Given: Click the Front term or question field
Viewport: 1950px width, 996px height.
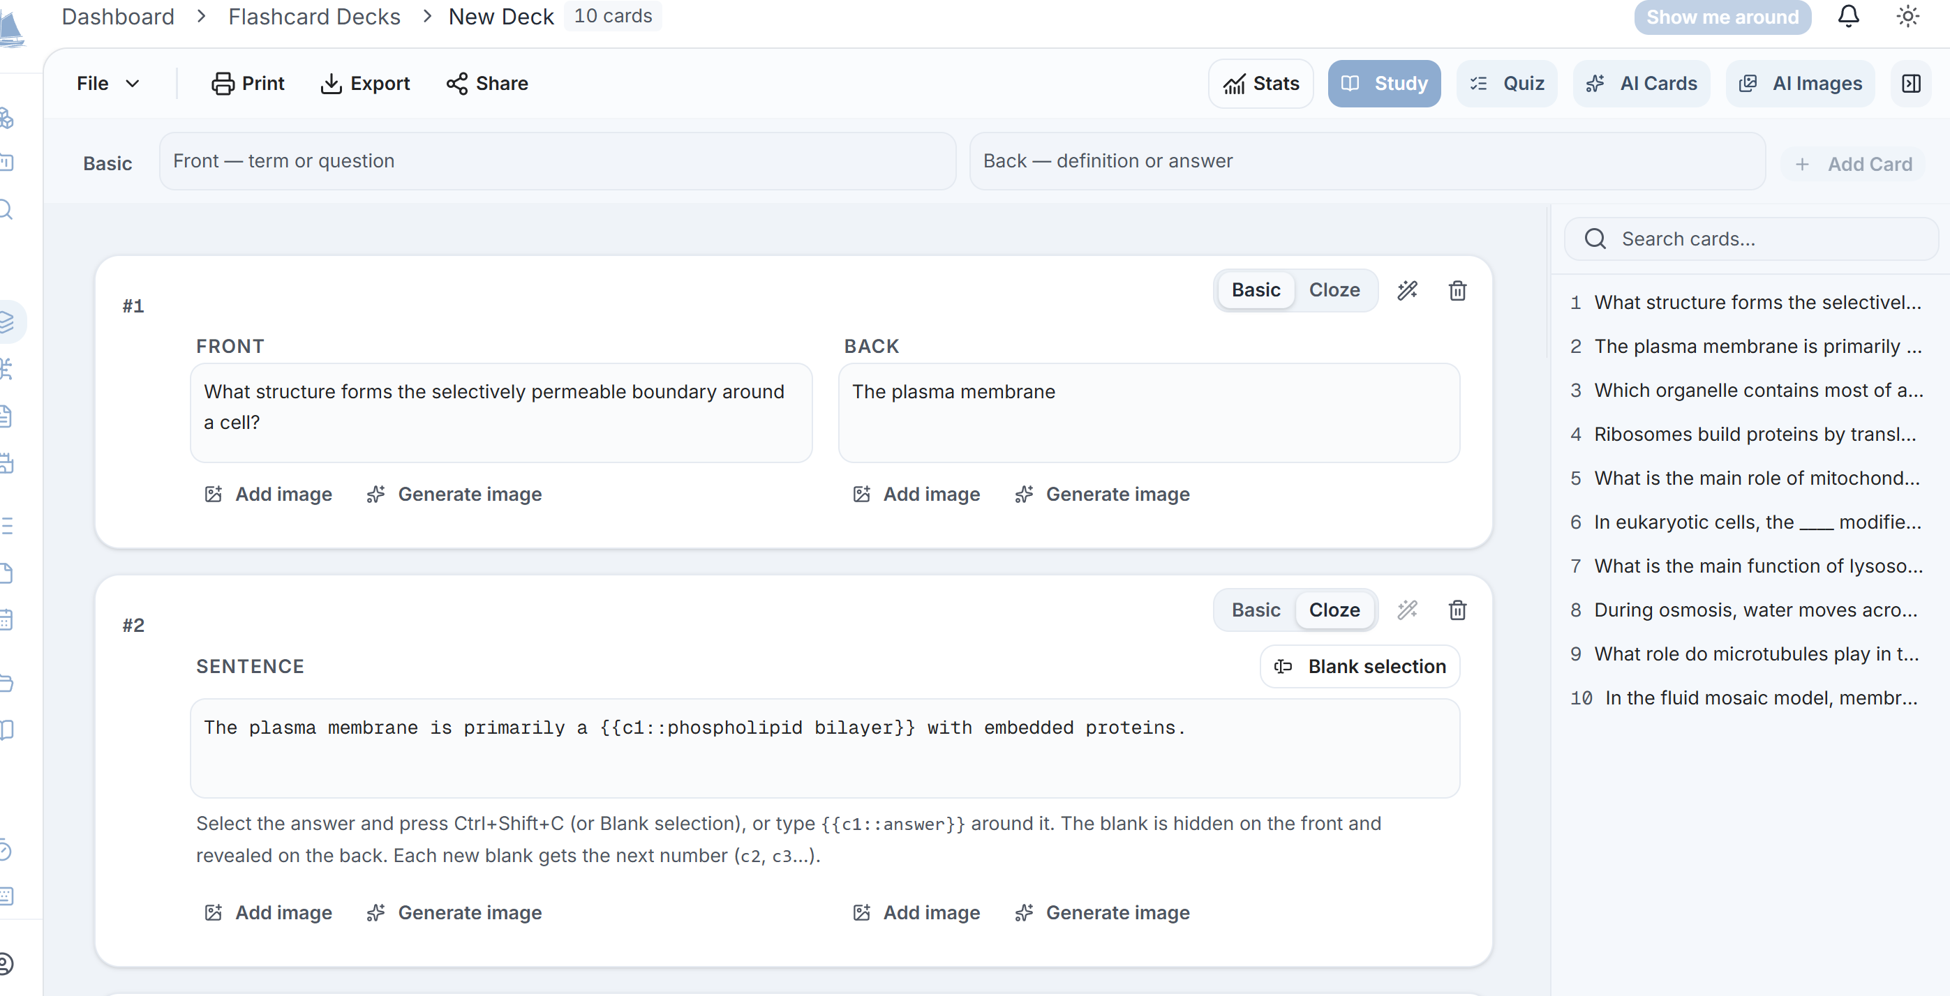Looking at the screenshot, I should pos(557,161).
